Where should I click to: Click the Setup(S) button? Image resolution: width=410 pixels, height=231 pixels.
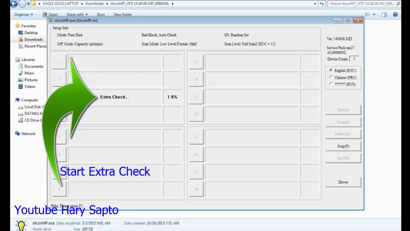coord(343,122)
